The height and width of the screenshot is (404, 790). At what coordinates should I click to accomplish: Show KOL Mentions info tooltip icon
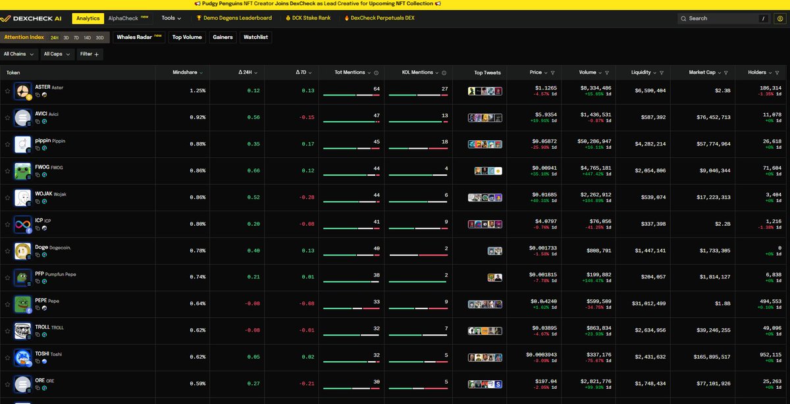click(x=444, y=72)
